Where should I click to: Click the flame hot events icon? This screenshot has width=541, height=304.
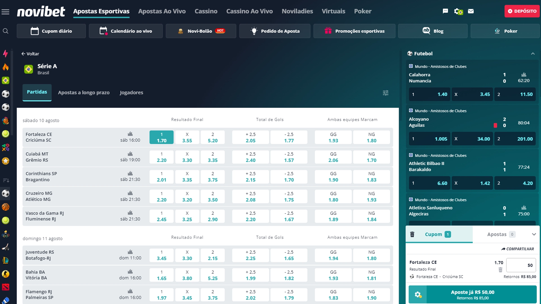point(5,67)
